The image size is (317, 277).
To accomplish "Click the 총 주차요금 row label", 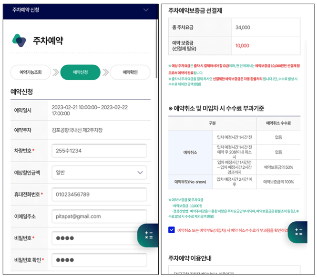I will 183,27.
